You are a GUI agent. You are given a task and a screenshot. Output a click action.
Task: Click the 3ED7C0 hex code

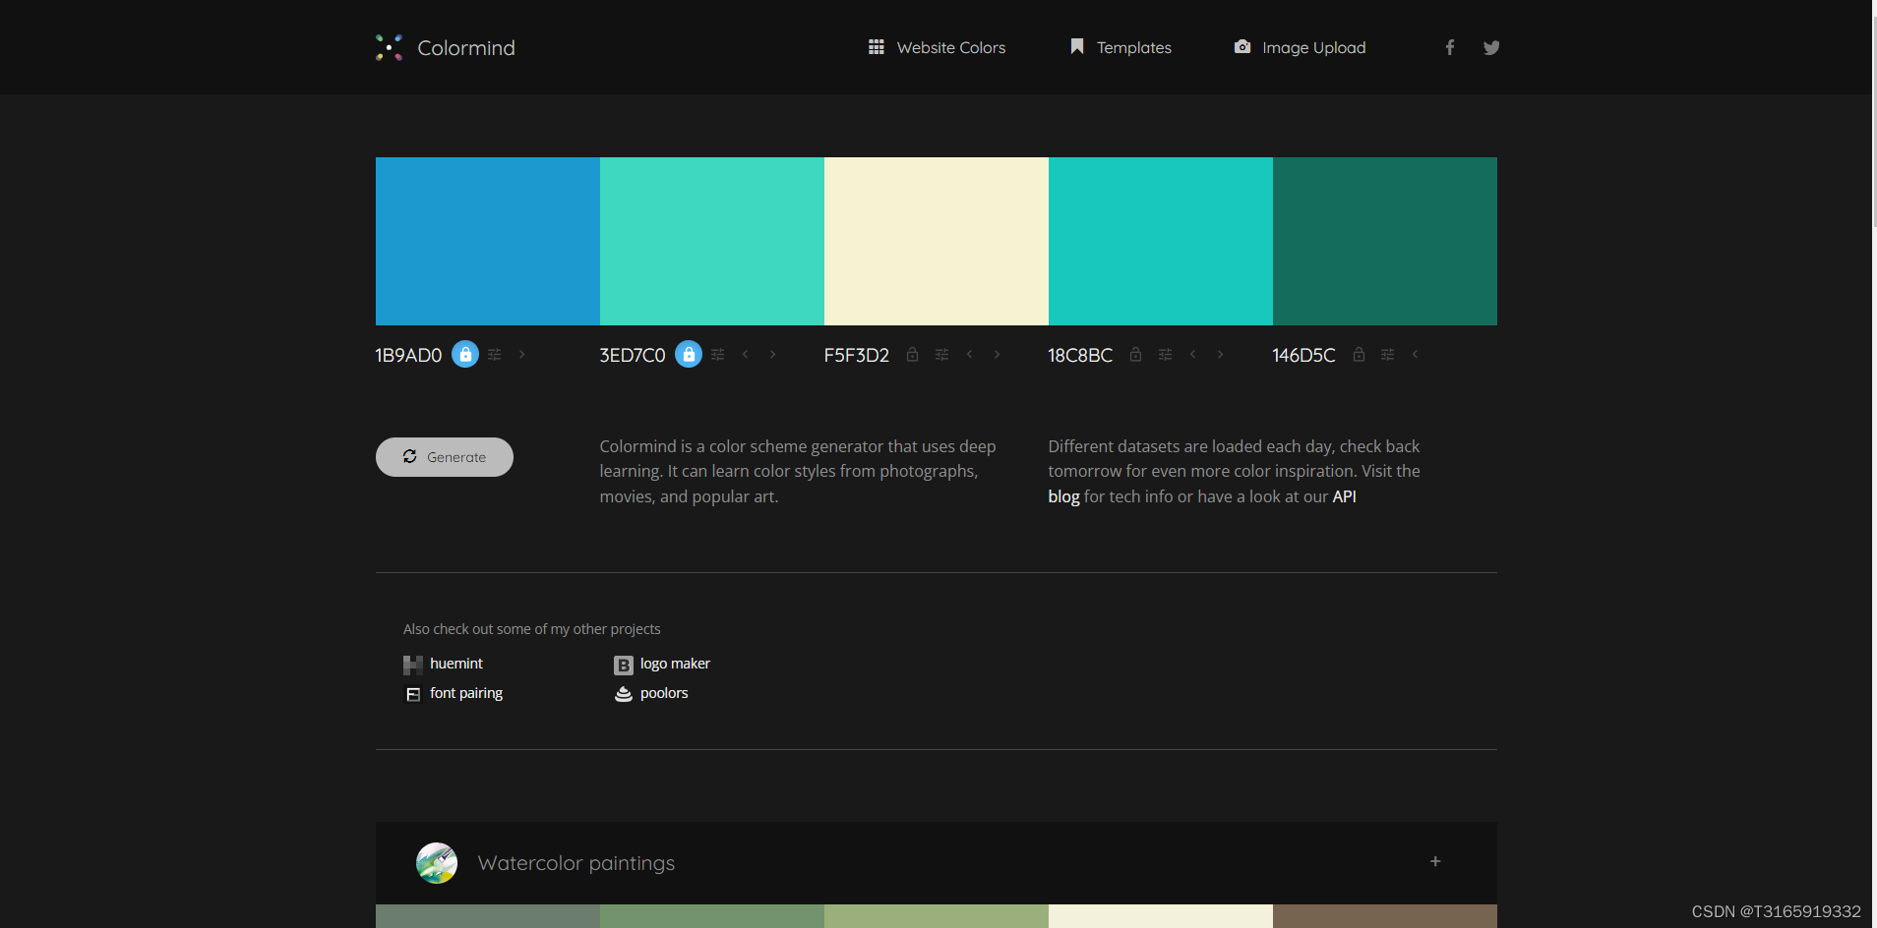tap(633, 355)
